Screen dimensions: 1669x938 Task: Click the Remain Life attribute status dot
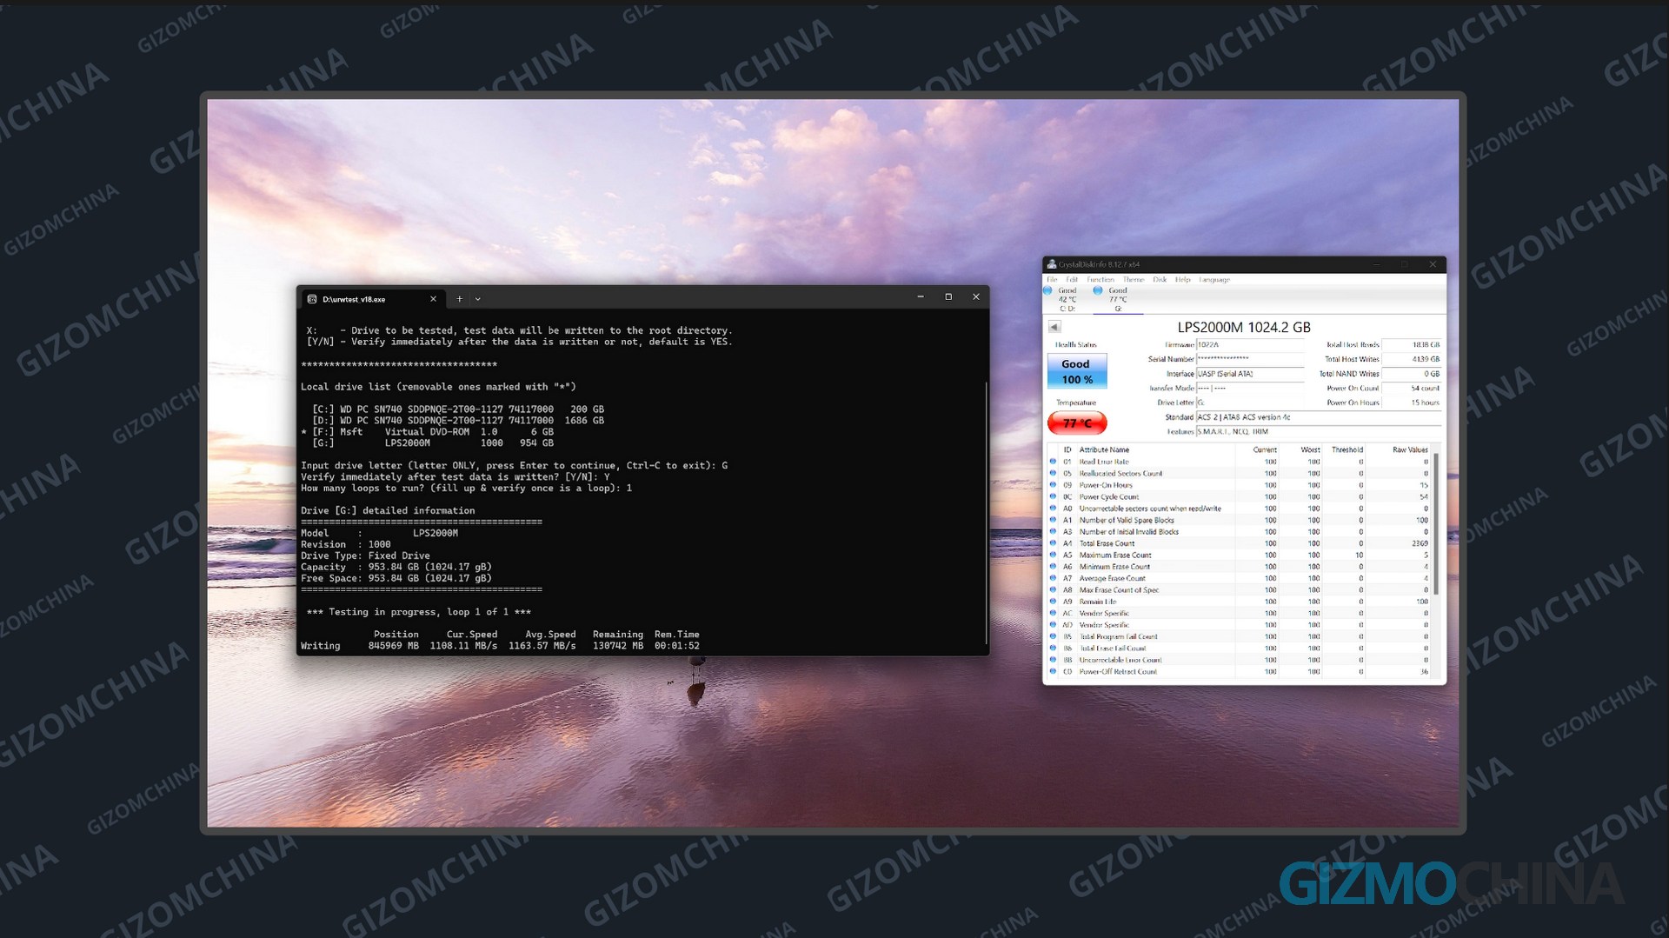[x=1053, y=602]
